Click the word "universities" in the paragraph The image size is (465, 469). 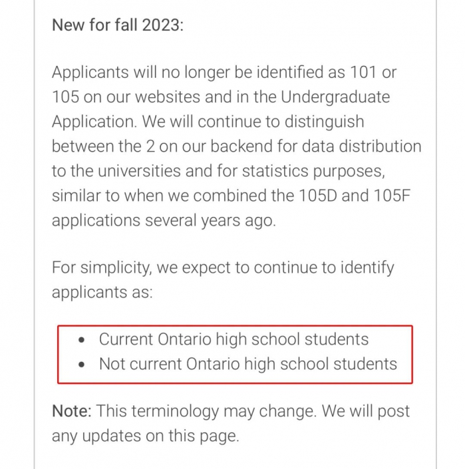[x=139, y=171]
